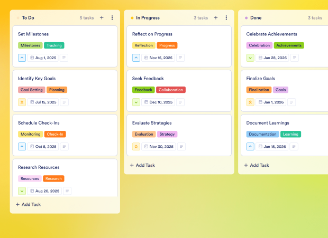Click the red Collaboration tag
This screenshot has width=328, height=238.
click(x=171, y=90)
